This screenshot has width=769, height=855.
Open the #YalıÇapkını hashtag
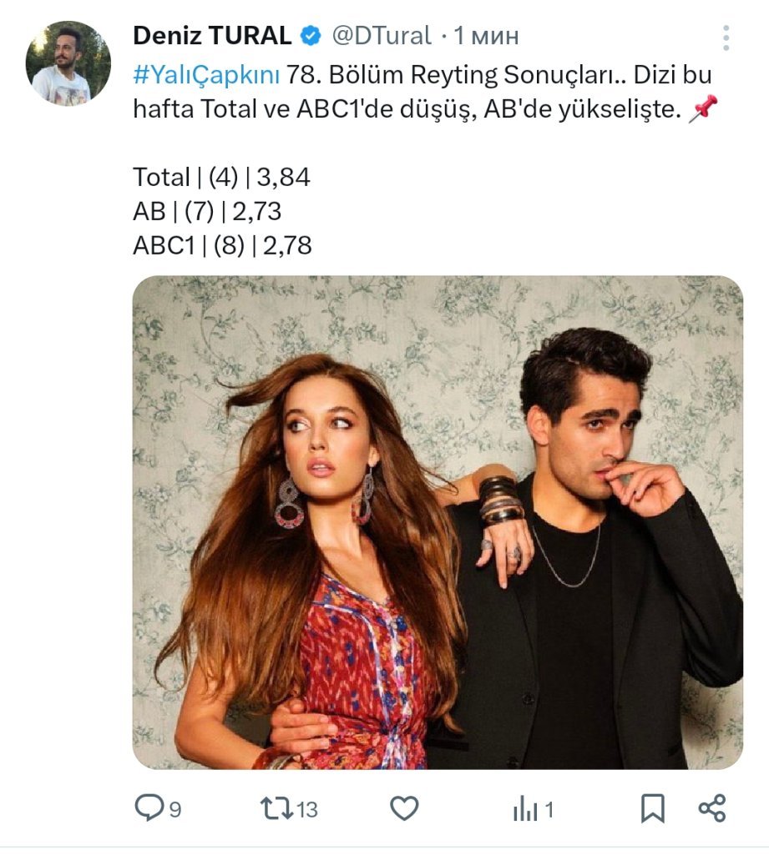(205, 74)
